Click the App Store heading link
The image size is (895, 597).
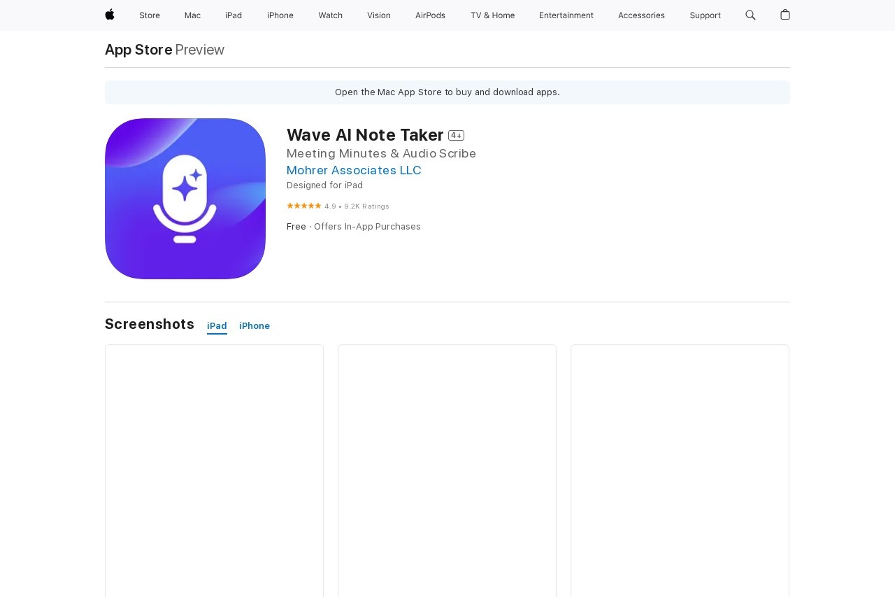point(138,50)
